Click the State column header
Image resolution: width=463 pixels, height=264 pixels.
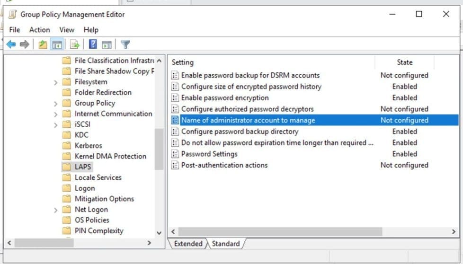(404, 62)
